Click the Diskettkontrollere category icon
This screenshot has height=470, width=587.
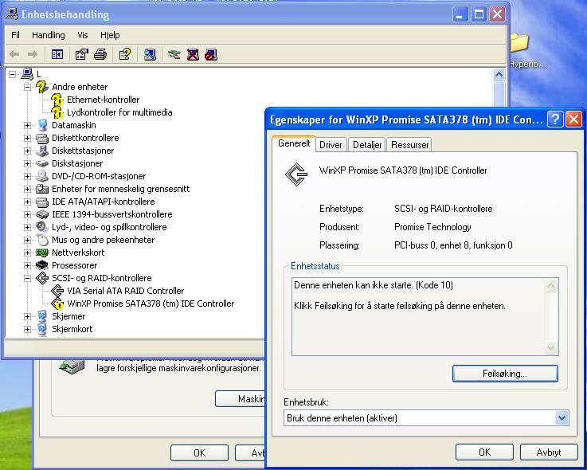(x=42, y=138)
